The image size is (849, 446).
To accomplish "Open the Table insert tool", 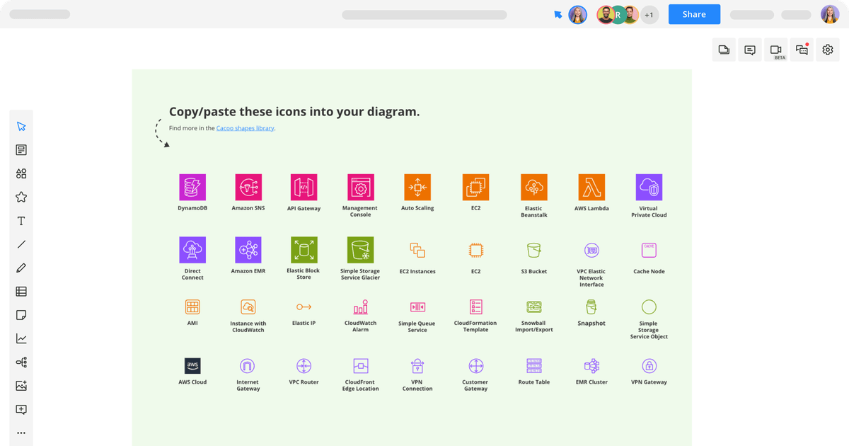I will pos(21,291).
